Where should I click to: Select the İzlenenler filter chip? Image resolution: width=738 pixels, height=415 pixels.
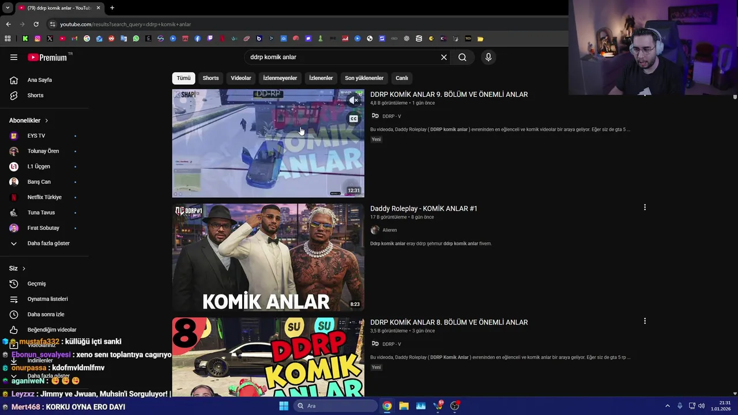[321, 78]
